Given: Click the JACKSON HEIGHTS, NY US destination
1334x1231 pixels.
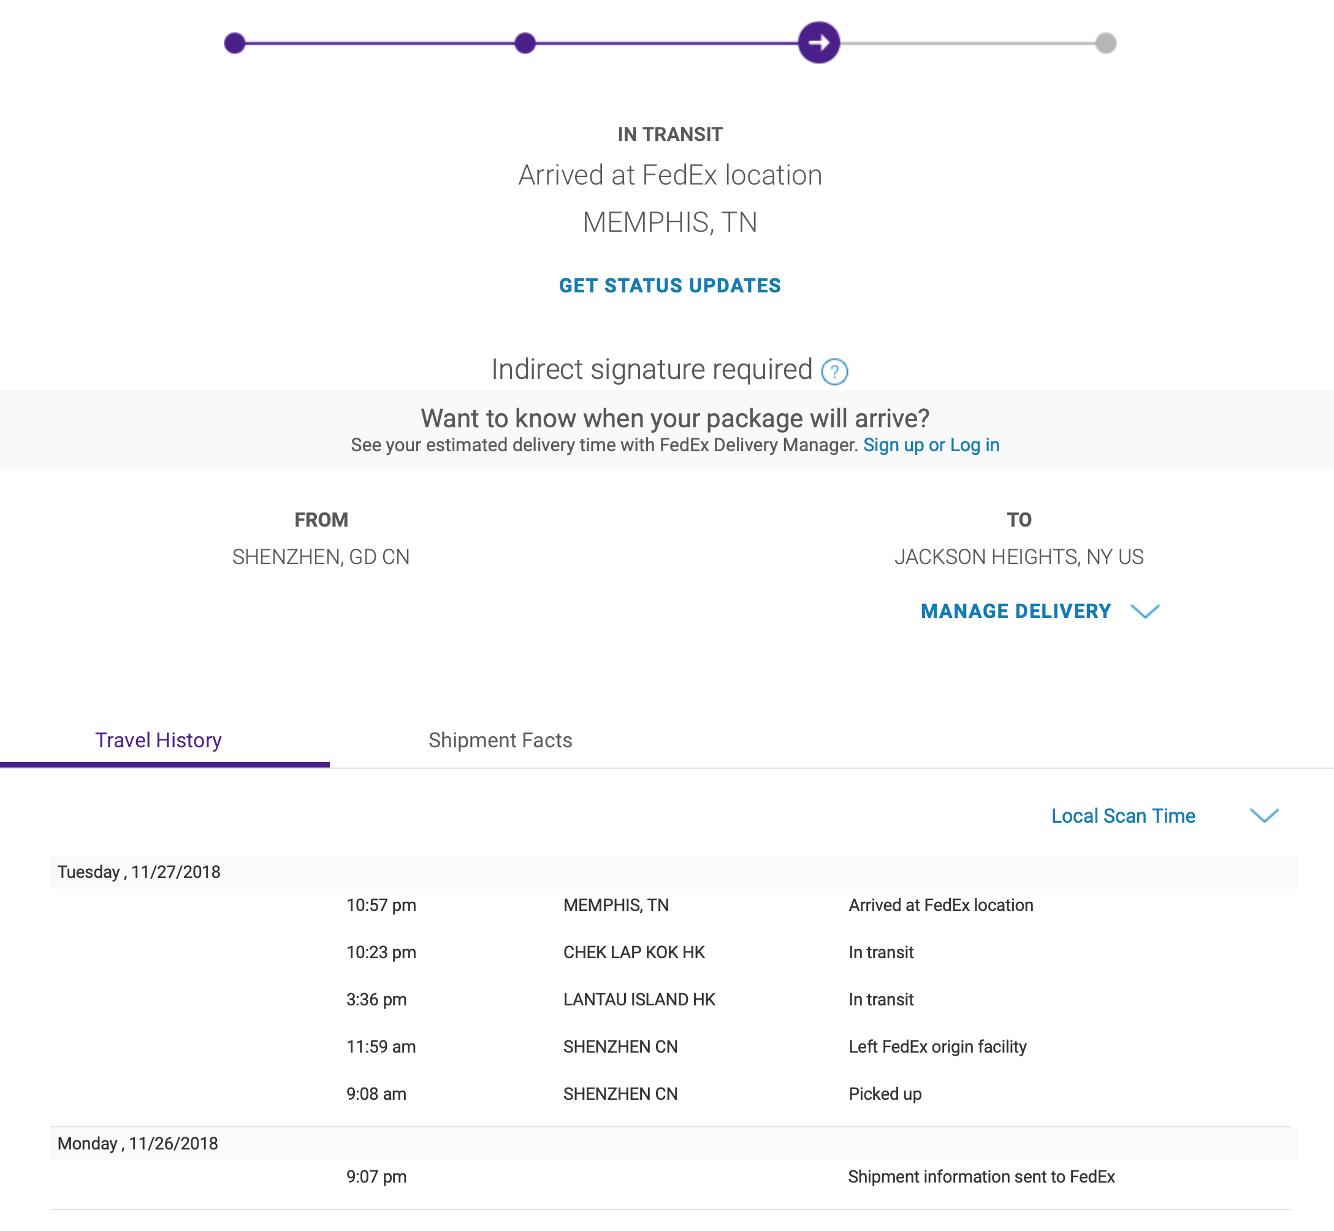Looking at the screenshot, I should click(x=1019, y=557).
